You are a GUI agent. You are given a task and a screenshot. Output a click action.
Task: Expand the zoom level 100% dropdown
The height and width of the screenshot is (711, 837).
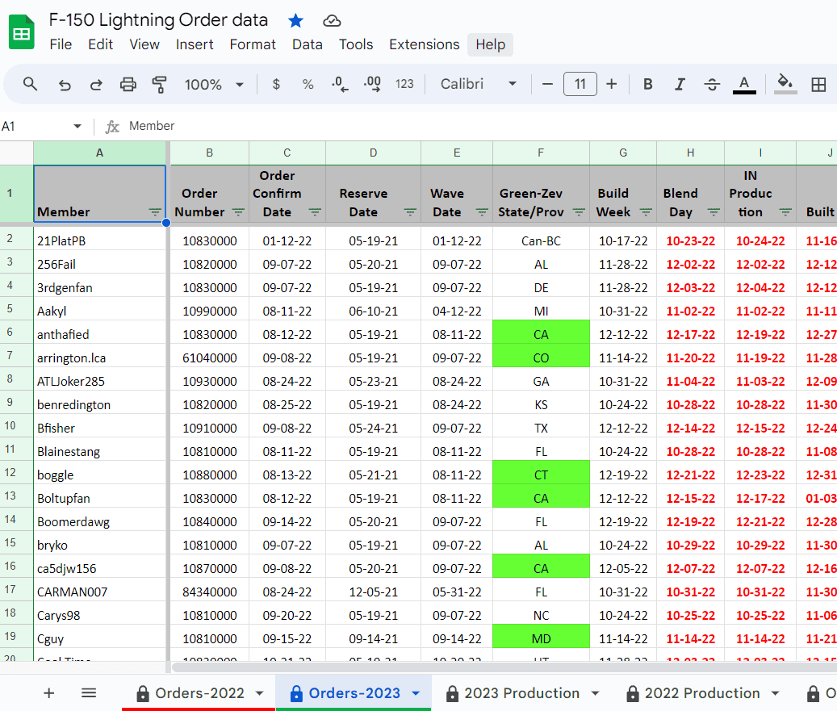214,84
